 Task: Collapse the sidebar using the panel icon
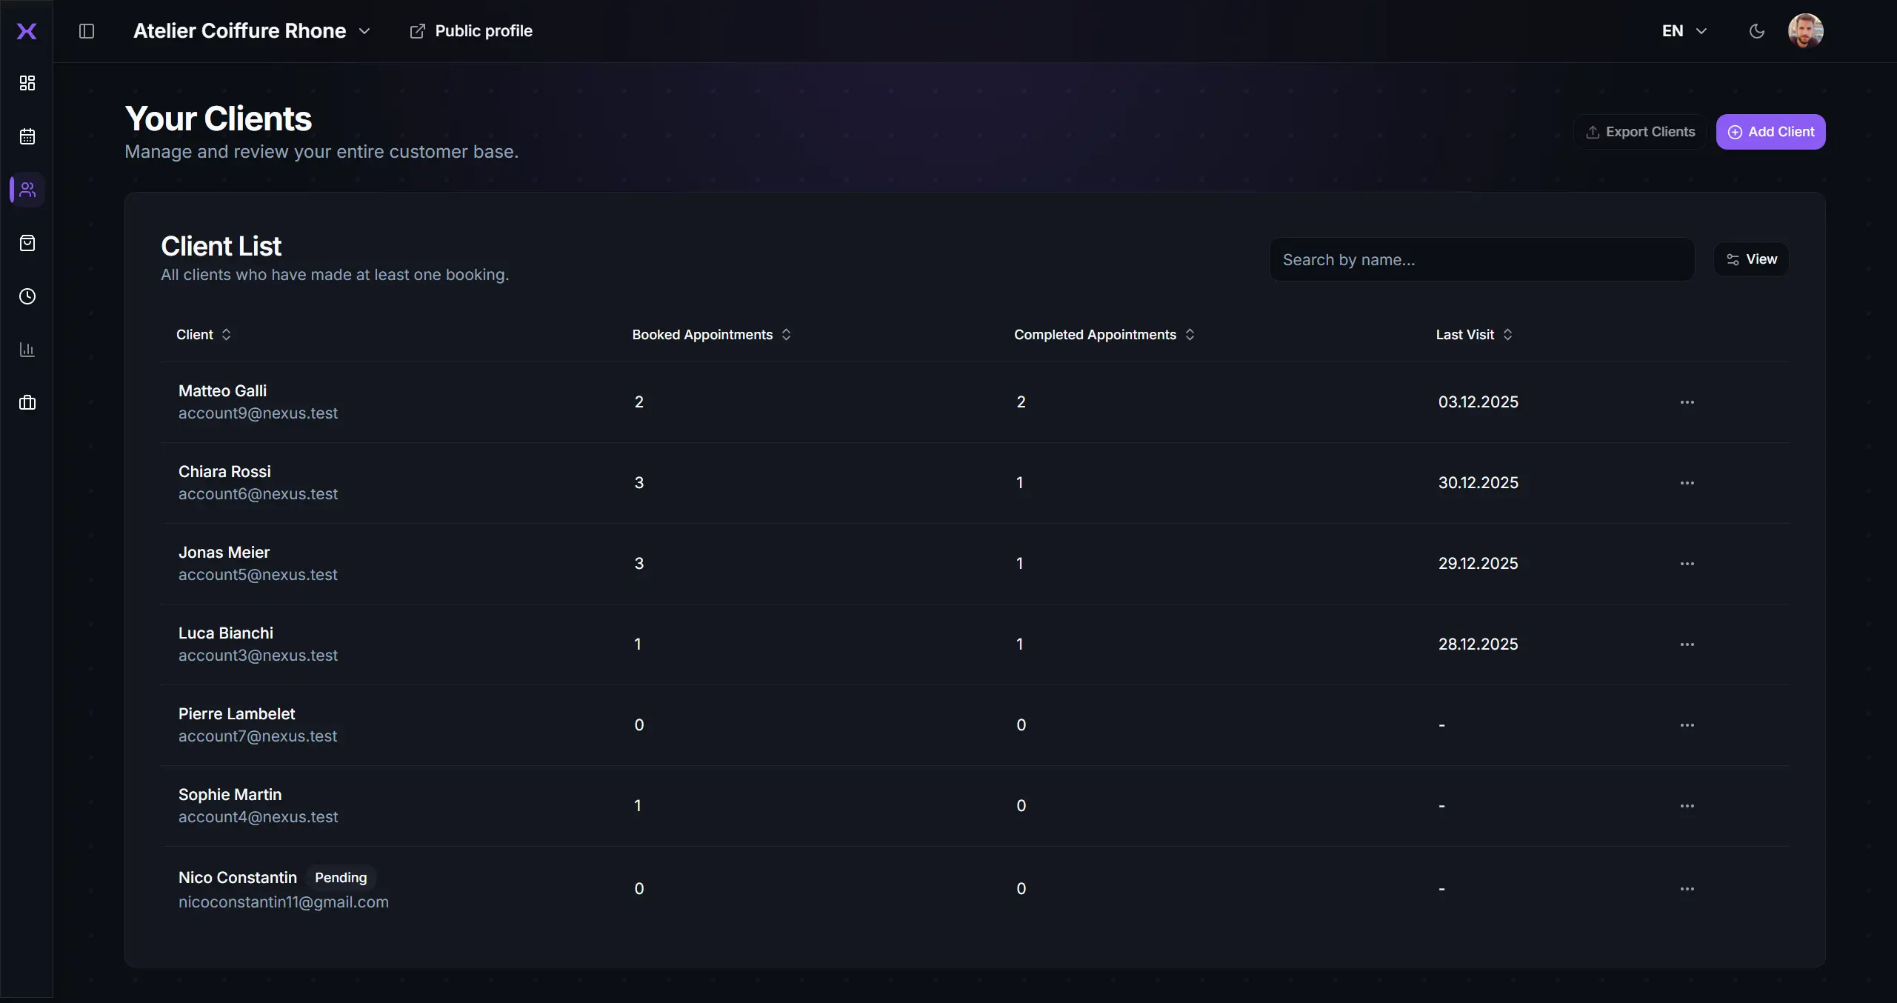tap(87, 30)
